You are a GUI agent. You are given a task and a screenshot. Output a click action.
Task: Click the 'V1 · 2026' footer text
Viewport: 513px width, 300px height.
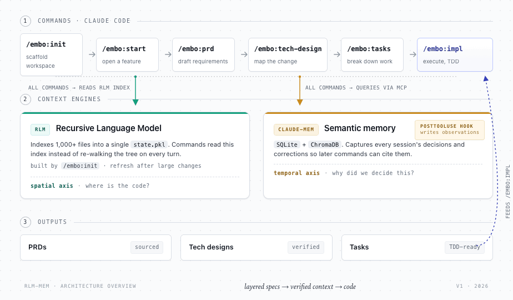click(x=472, y=286)
